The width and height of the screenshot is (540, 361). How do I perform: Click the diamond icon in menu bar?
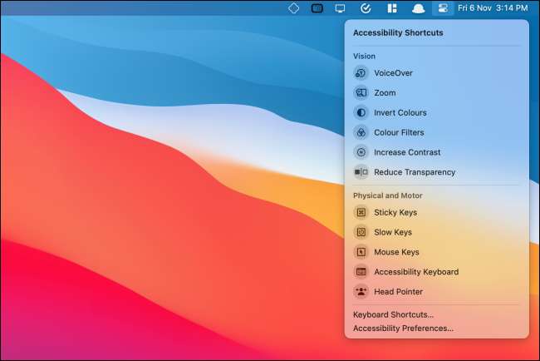click(x=293, y=8)
